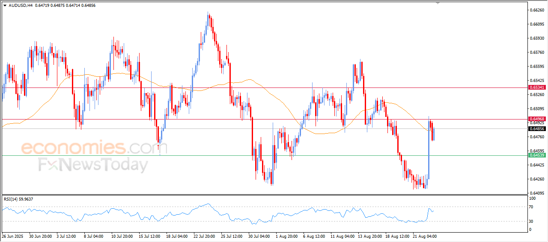Click the AUDUSD,H4 chart title arrow
The image size is (548, 242).
point(5,6)
